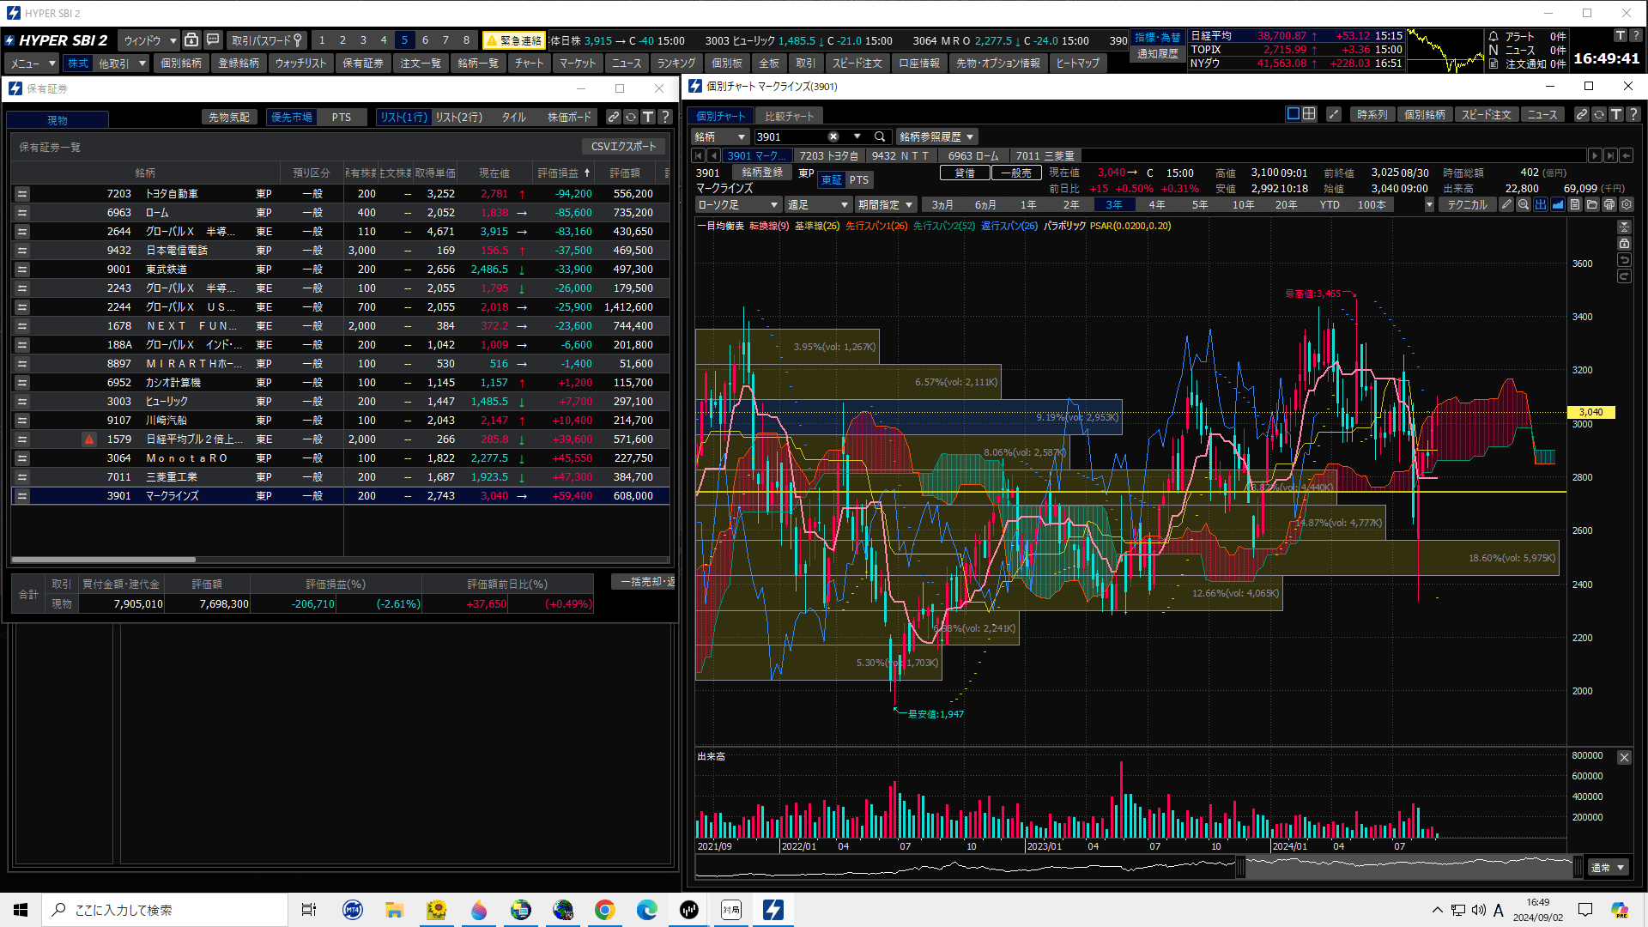This screenshot has height=927, width=1648.
Task: Switch chart market to PTS
Action: point(859,180)
